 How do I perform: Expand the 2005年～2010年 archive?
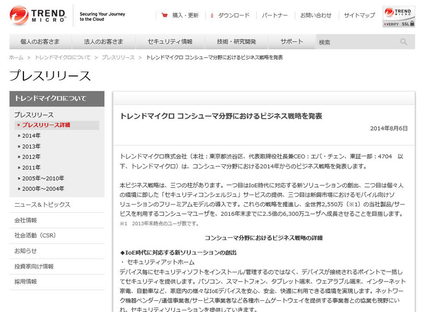pyautogui.click(x=42, y=178)
